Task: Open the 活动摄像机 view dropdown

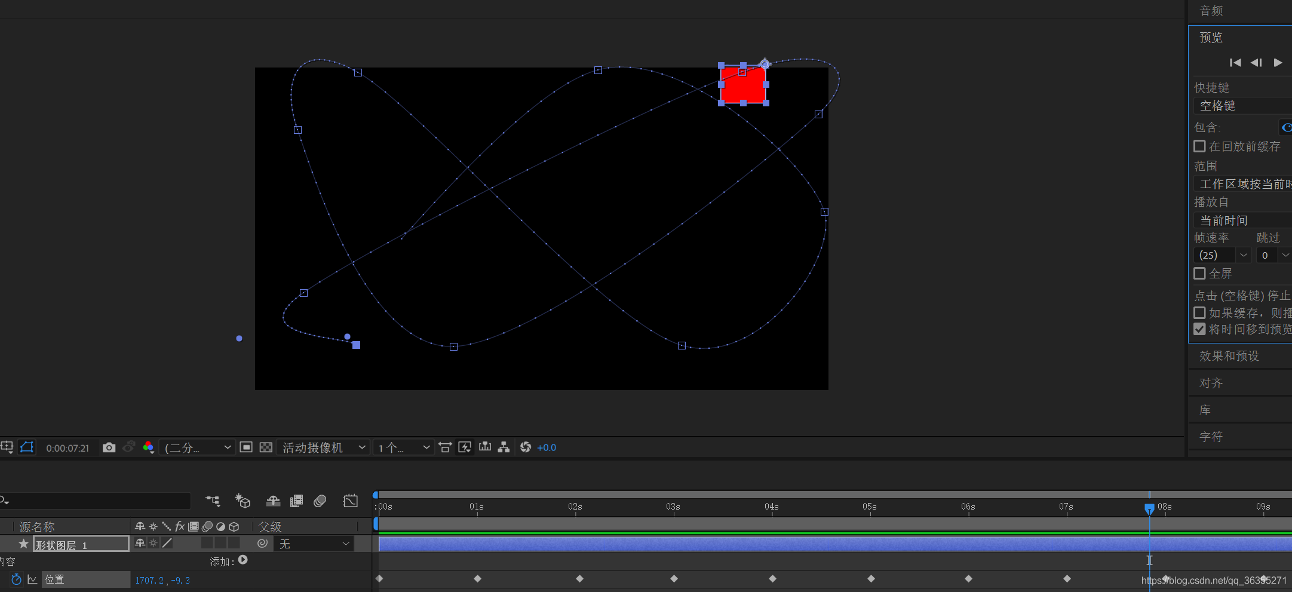Action: 324,447
